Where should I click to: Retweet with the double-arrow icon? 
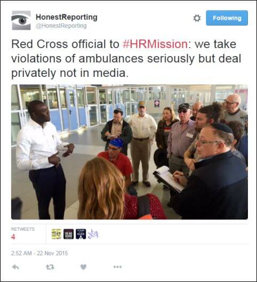pos(50,267)
